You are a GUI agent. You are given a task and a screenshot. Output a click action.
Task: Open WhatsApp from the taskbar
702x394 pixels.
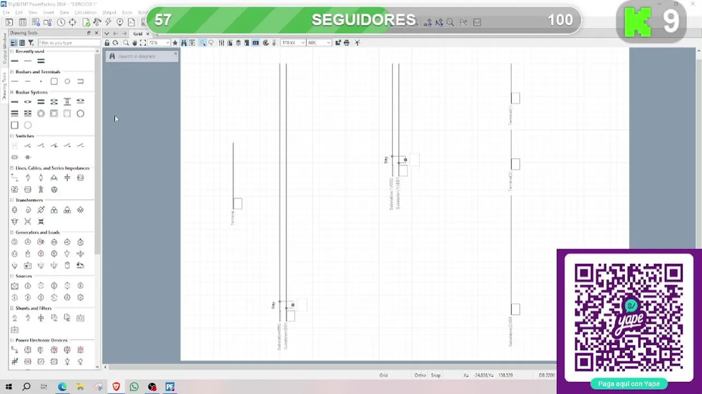click(134, 387)
